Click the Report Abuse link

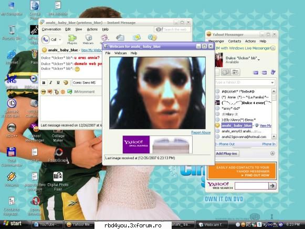click(201, 132)
